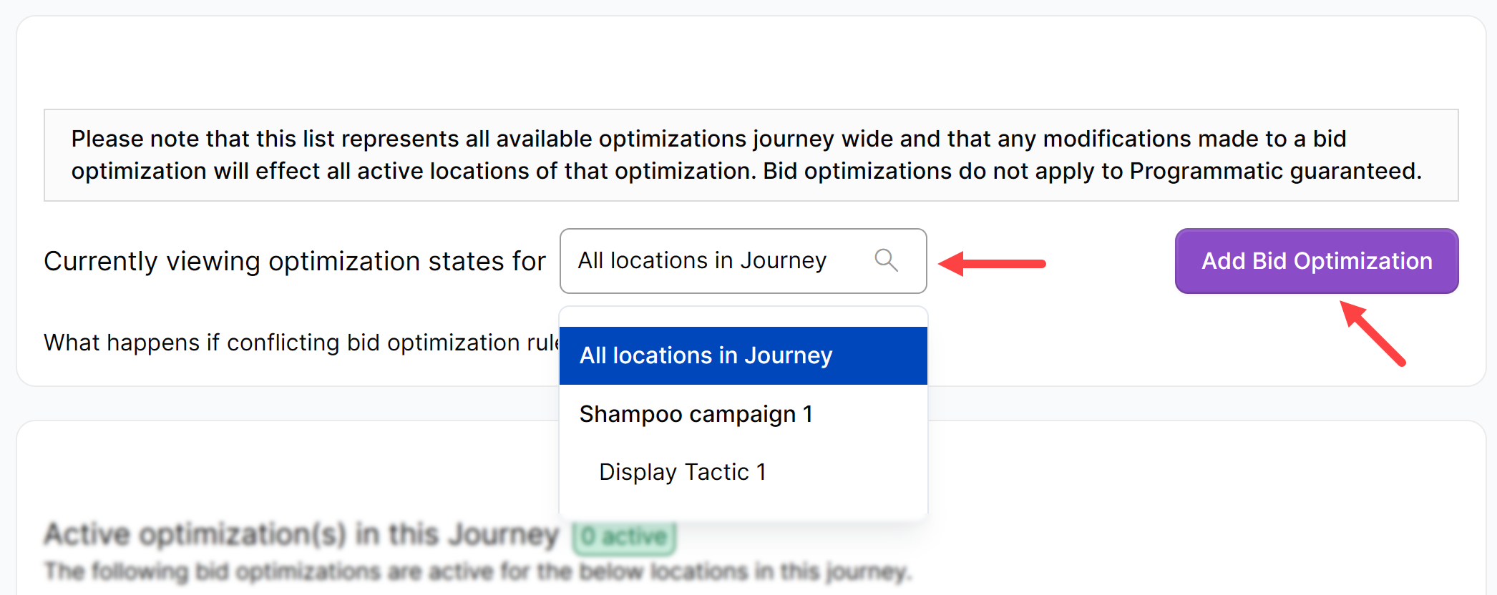Screen dimensions: 1497x595
Task: Open the conflicting bid optimization rules question
Action: click(x=301, y=343)
